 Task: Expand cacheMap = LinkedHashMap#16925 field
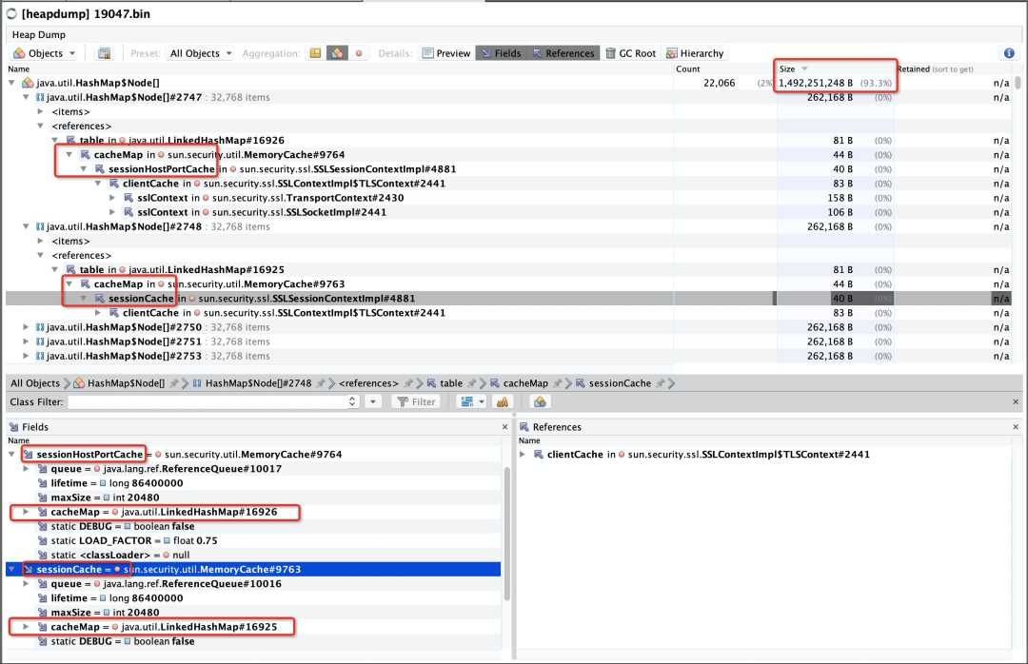(x=26, y=627)
